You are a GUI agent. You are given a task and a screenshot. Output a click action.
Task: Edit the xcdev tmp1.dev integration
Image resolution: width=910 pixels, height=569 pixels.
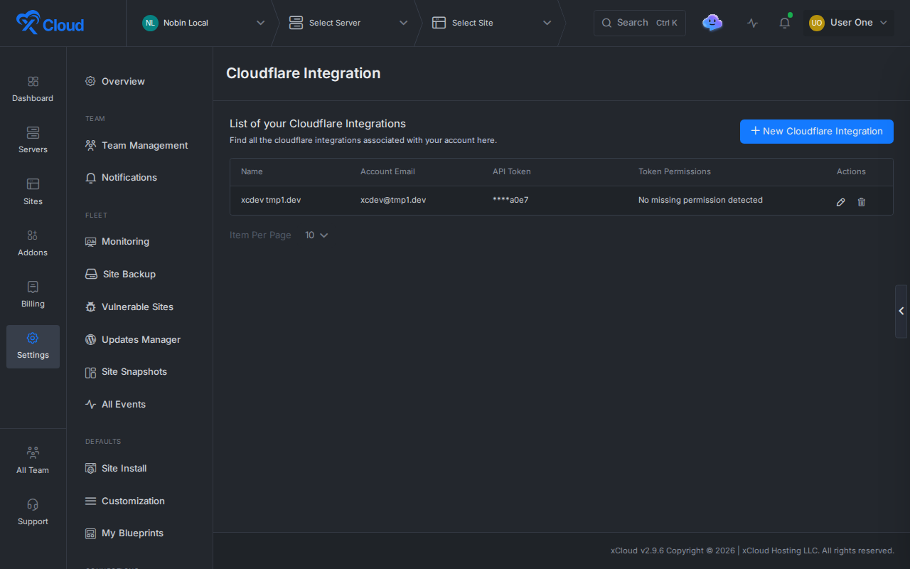click(x=841, y=202)
